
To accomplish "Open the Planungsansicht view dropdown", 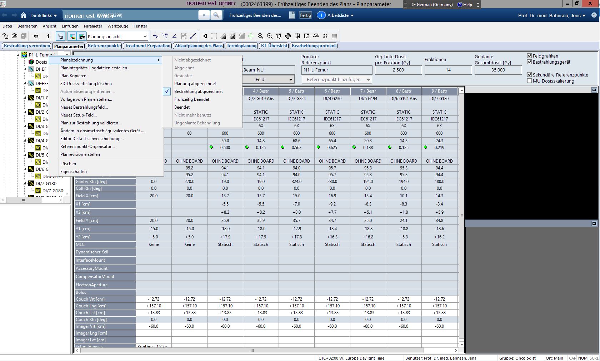I will coord(145,36).
